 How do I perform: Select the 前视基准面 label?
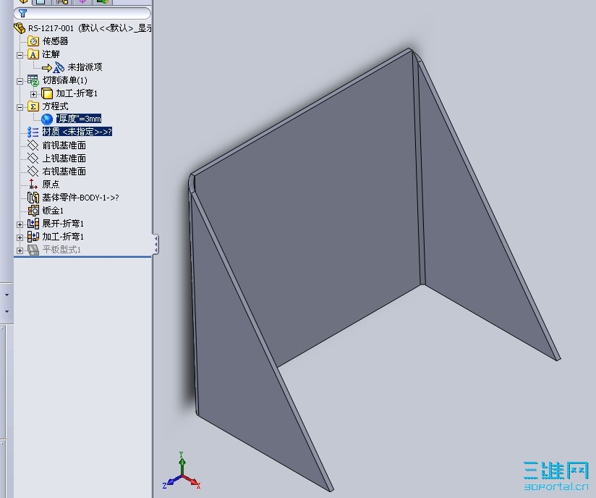point(64,145)
